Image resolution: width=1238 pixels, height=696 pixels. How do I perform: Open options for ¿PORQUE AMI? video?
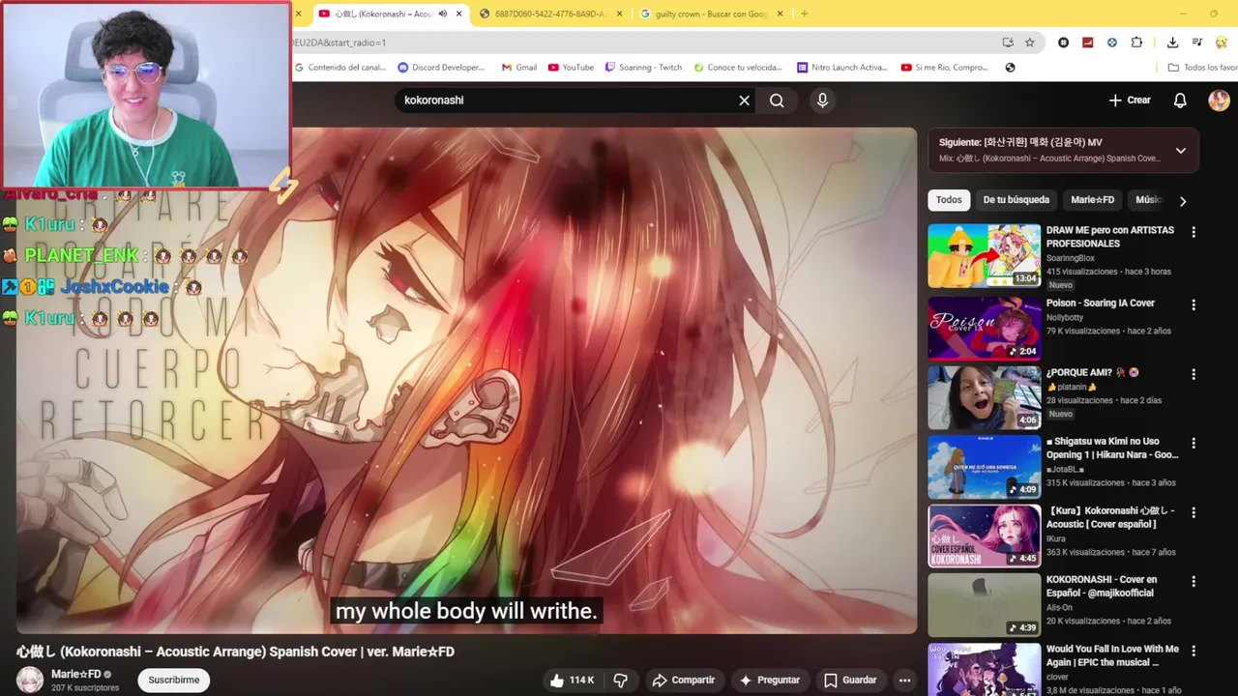coord(1194,374)
